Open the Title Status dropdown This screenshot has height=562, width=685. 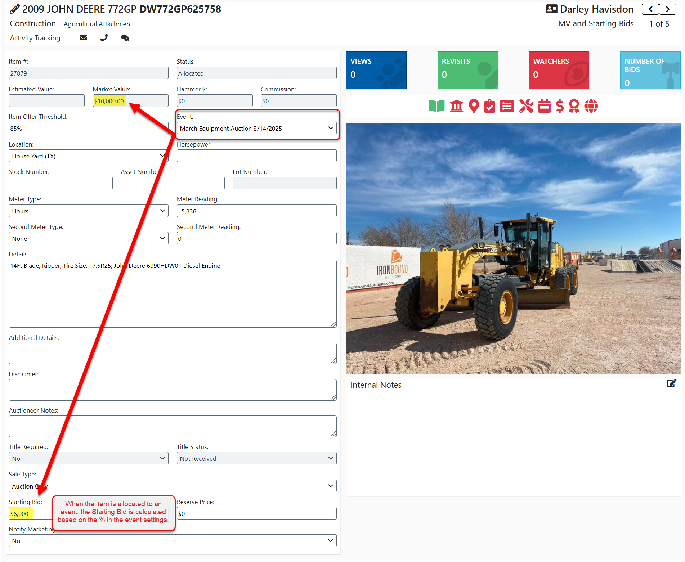click(x=256, y=458)
